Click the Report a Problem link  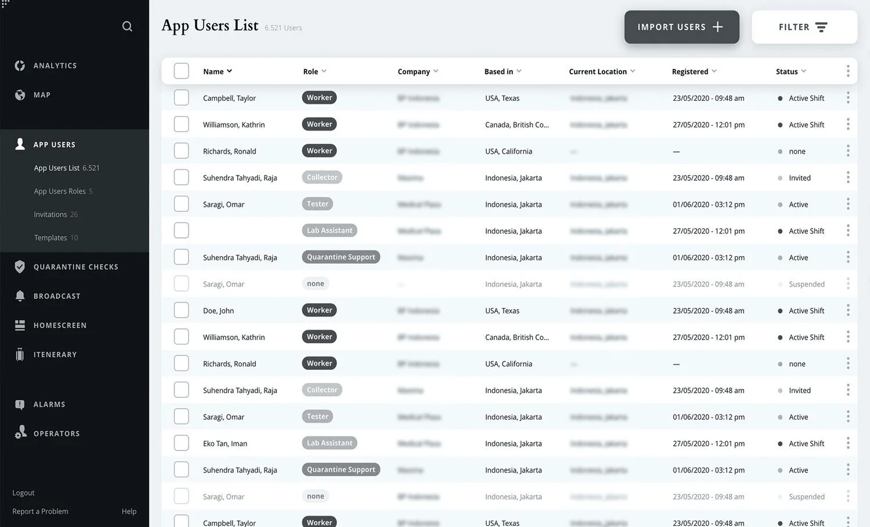point(41,511)
